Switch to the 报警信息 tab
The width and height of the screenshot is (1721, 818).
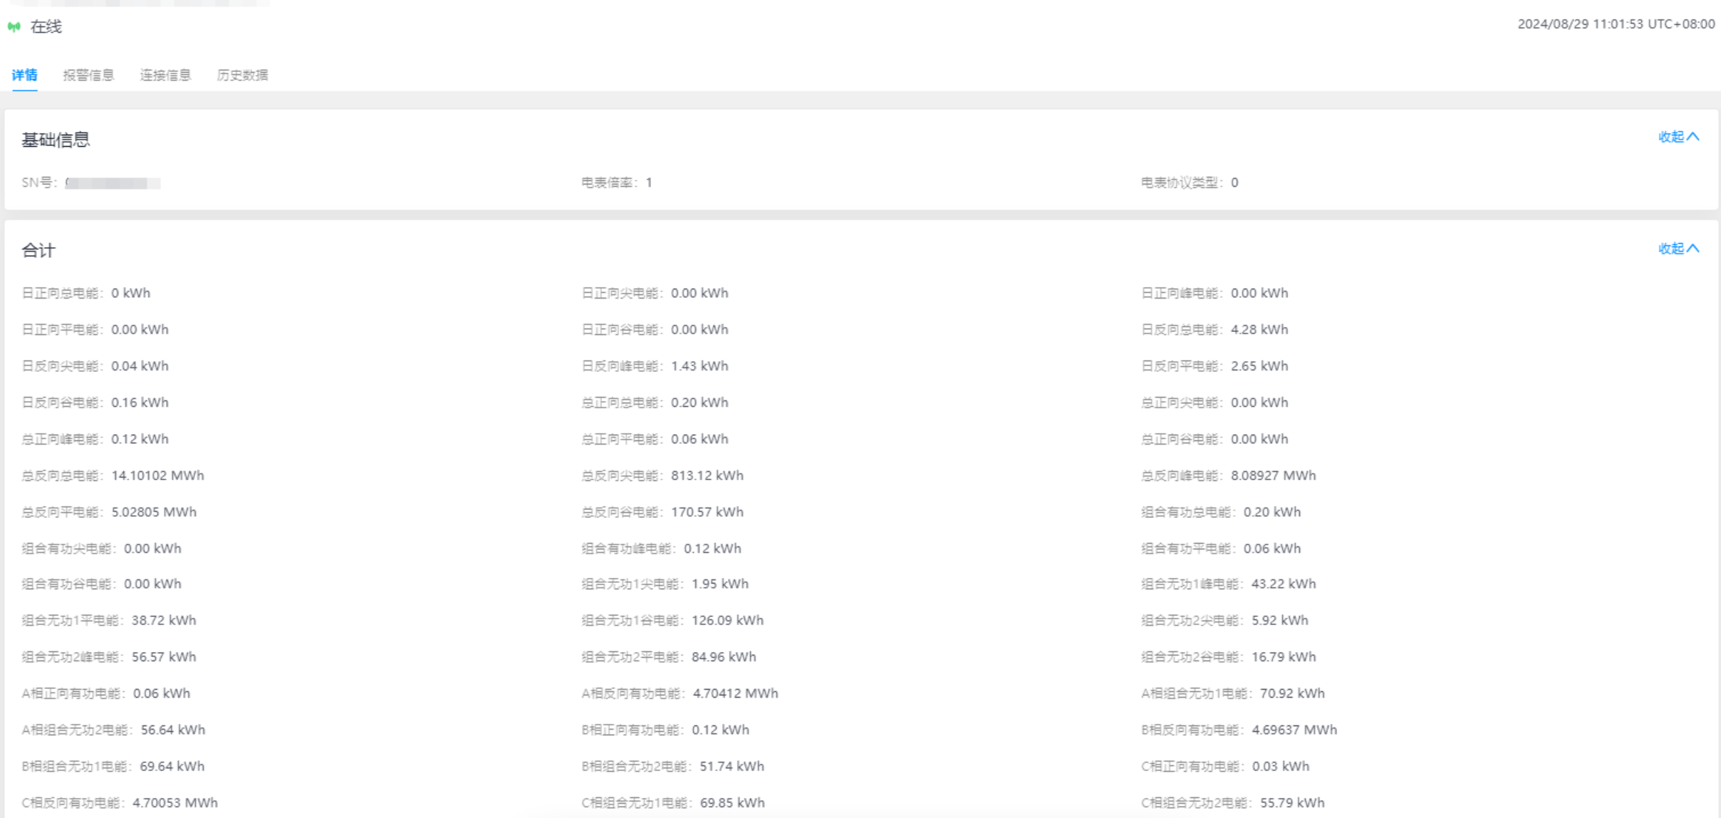click(x=88, y=75)
